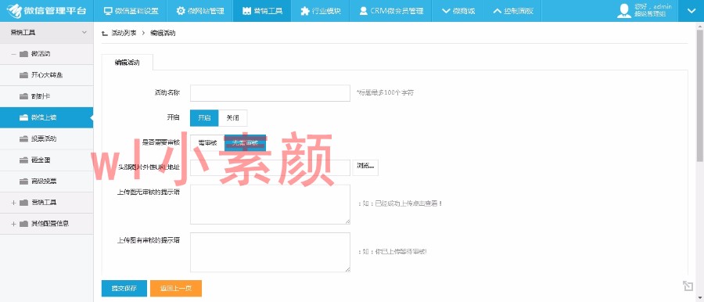Go to the 活动列表 breadcrumb link
This screenshot has width=704, height=302.
coord(124,34)
